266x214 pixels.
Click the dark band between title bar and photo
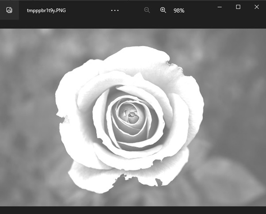[x=133, y=24]
